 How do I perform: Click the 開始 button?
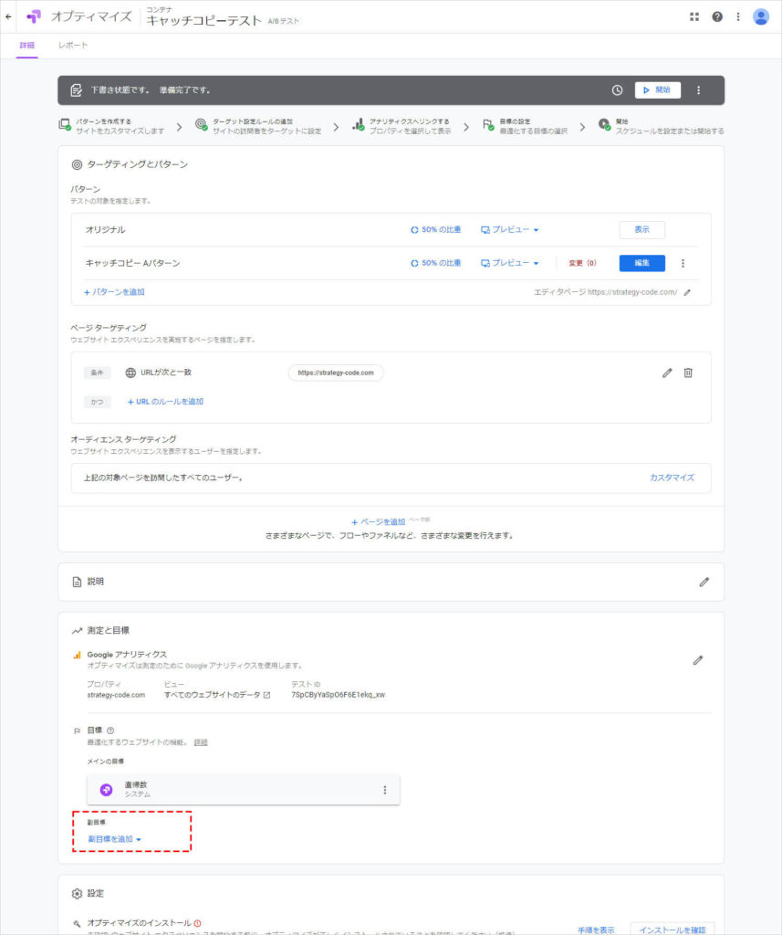657,90
